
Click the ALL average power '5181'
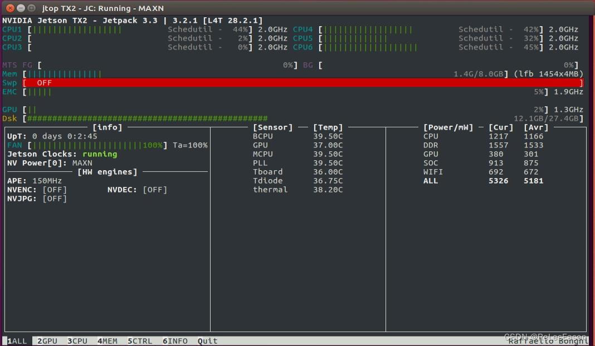click(534, 181)
